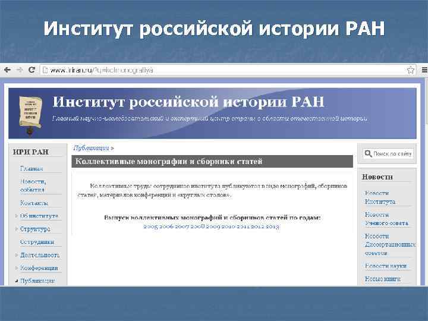Screen dimensions: 428x321
Task: Open 'Публикации' menu item in sidebar
Action: click(37, 281)
